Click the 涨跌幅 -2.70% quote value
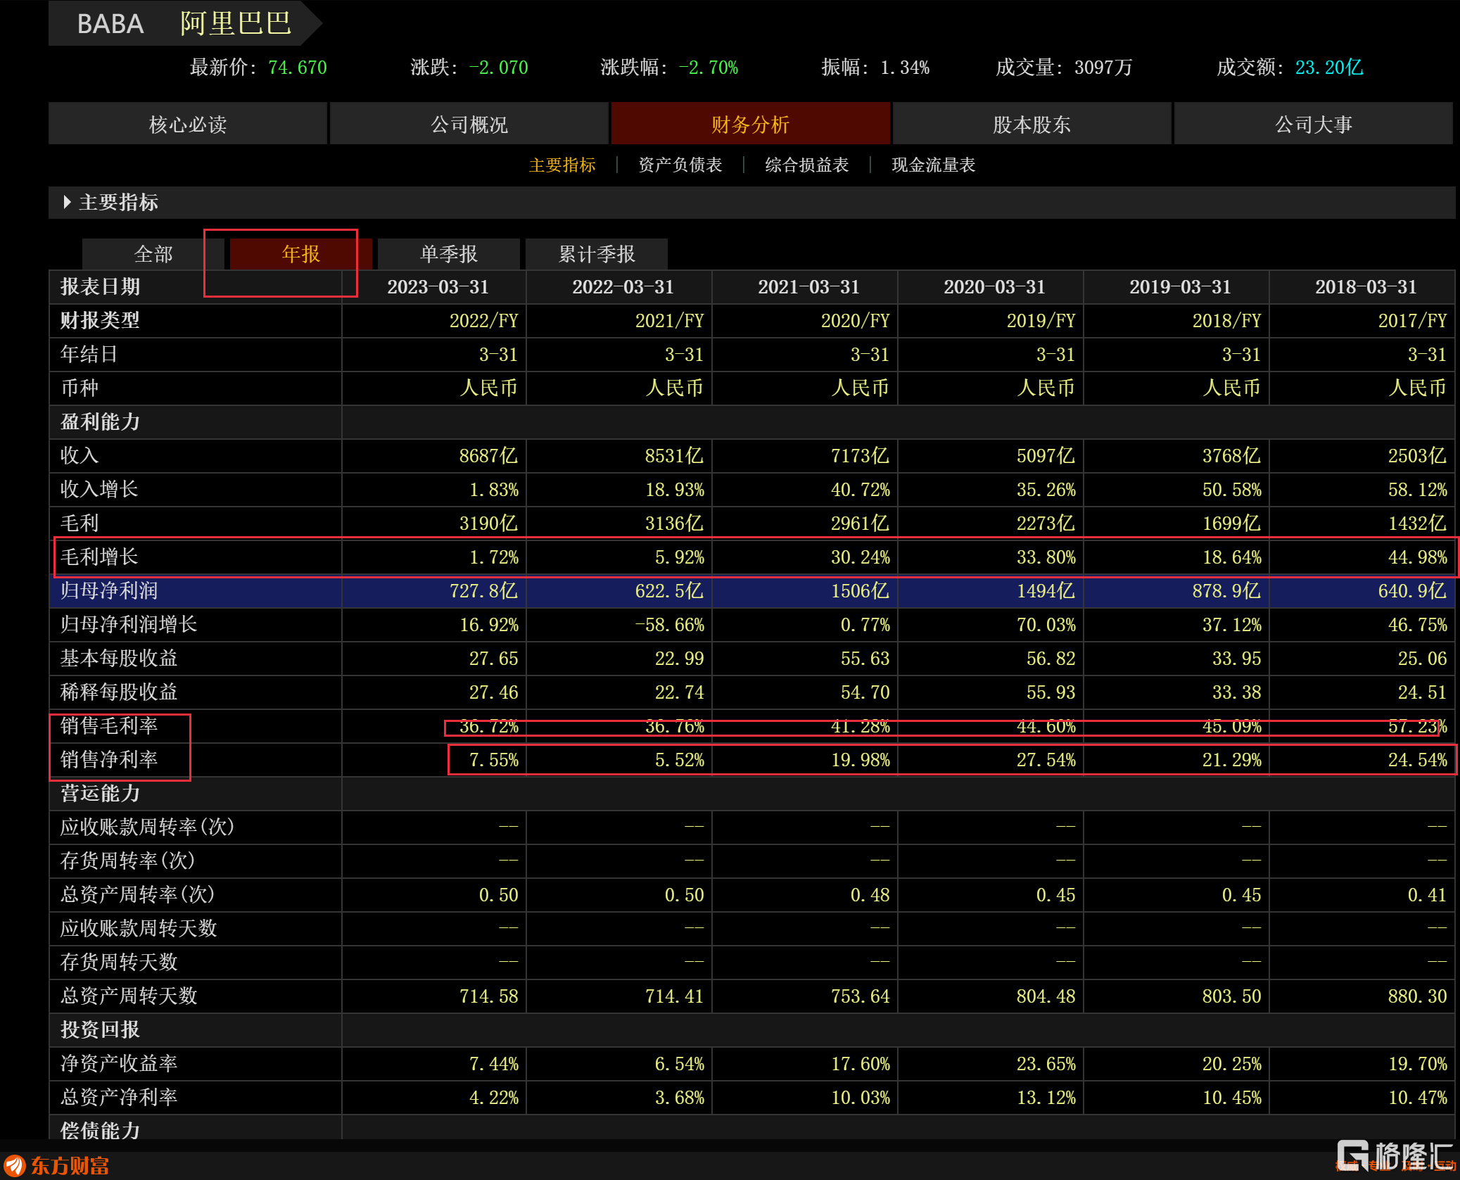Screen dimensions: 1460x1180 click(708, 68)
